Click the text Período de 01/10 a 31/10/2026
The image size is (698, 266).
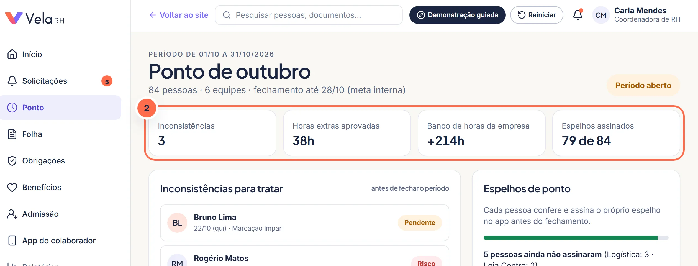coord(211,54)
